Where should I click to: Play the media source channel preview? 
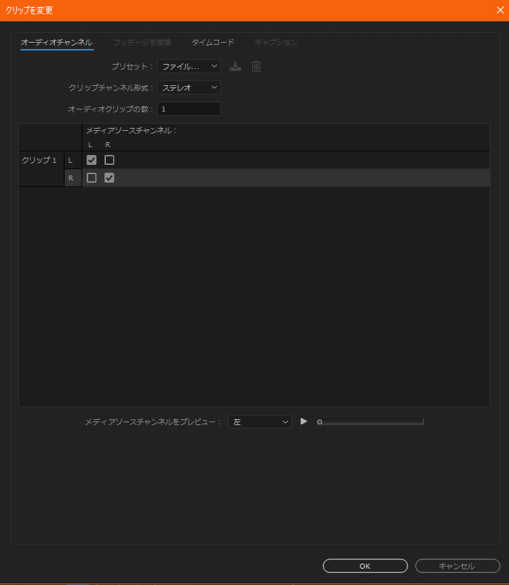(x=304, y=422)
